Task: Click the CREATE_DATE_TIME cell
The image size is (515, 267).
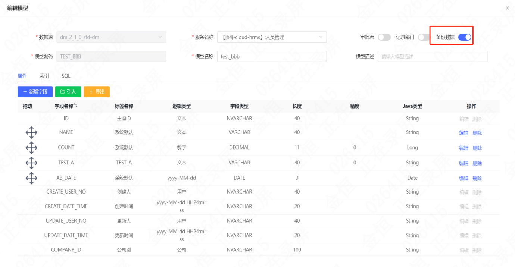Action: click(66, 206)
